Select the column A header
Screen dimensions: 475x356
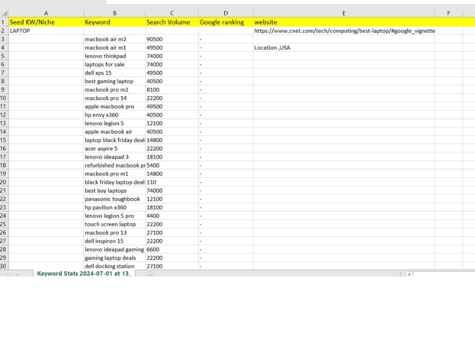46,12
